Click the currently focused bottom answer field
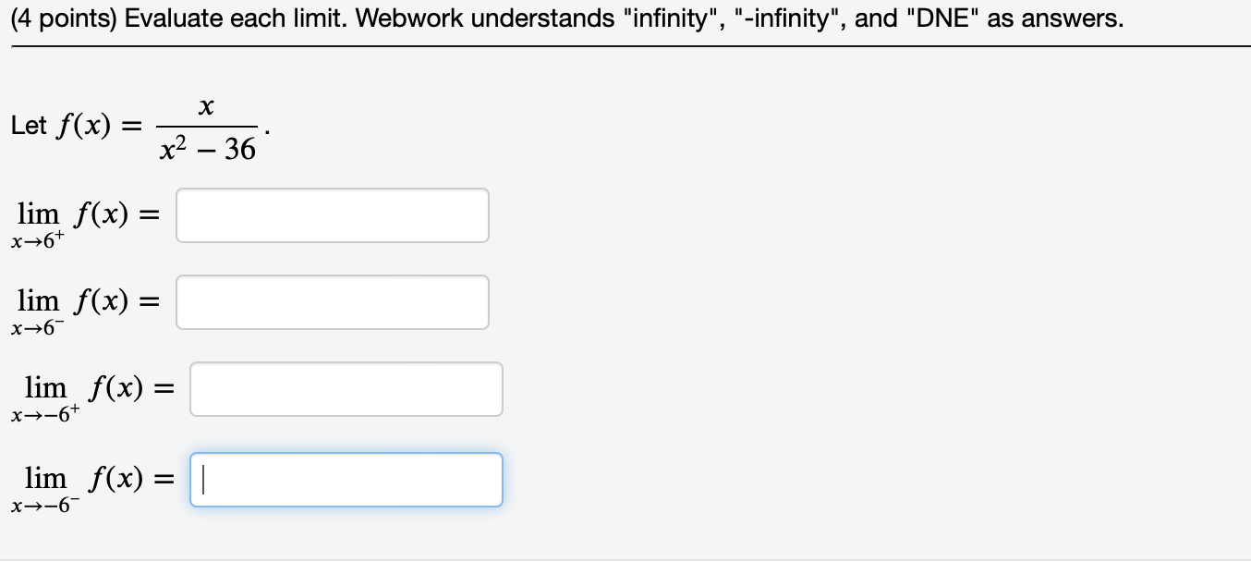 point(346,479)
